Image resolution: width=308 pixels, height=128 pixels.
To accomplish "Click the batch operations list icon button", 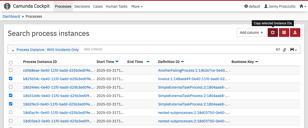I will (284, 33).
